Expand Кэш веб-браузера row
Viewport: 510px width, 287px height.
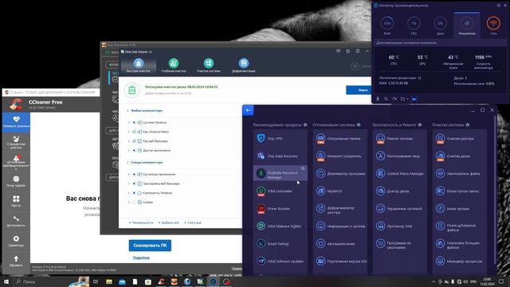pos(129,141)
